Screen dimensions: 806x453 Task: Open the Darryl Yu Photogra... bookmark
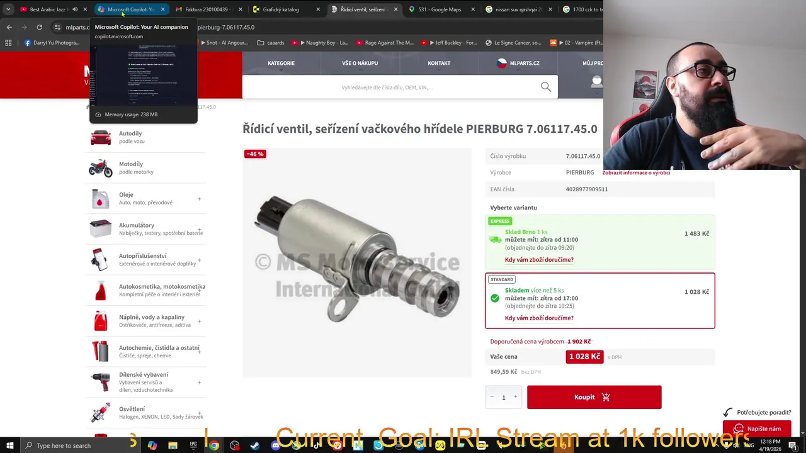52,43
